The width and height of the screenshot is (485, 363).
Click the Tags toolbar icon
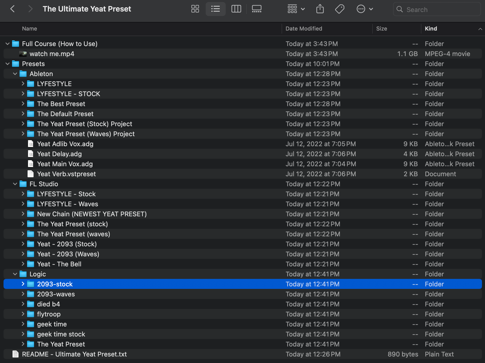coord(339,9)
